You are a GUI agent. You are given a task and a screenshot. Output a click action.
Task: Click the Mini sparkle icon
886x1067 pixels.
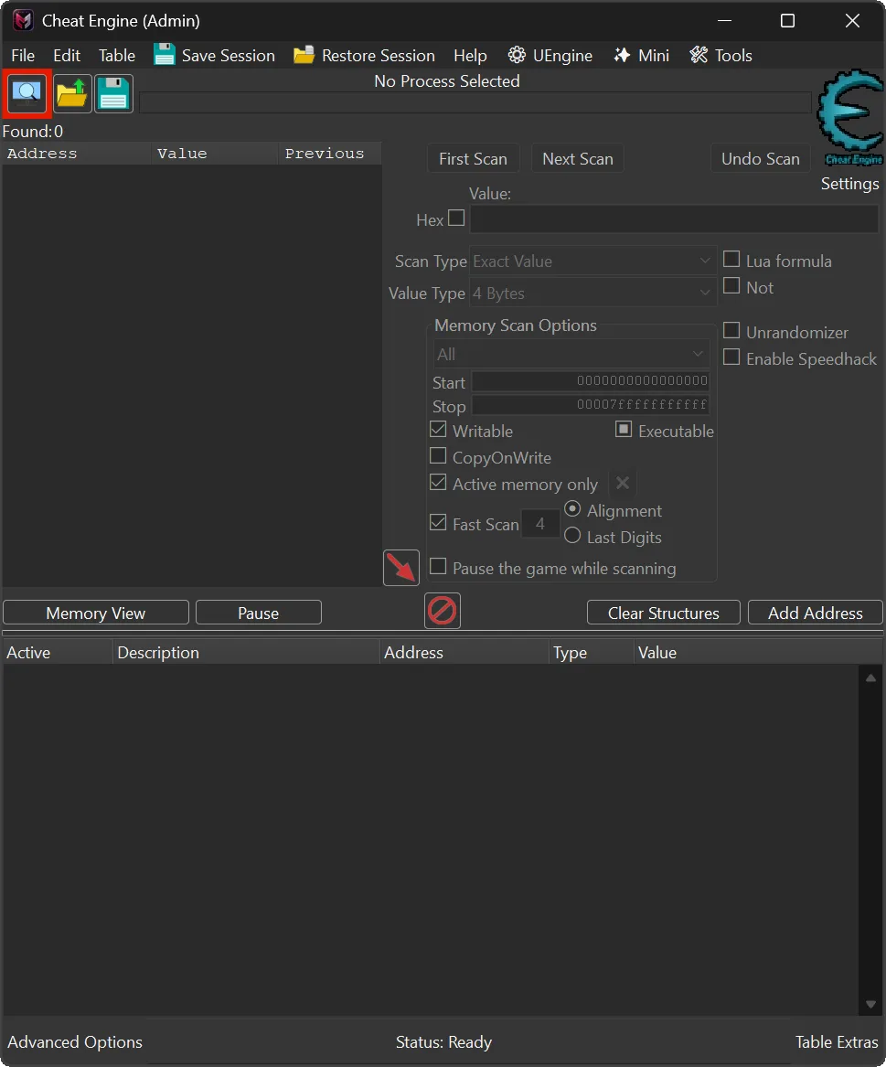click(x=621, y=55)
